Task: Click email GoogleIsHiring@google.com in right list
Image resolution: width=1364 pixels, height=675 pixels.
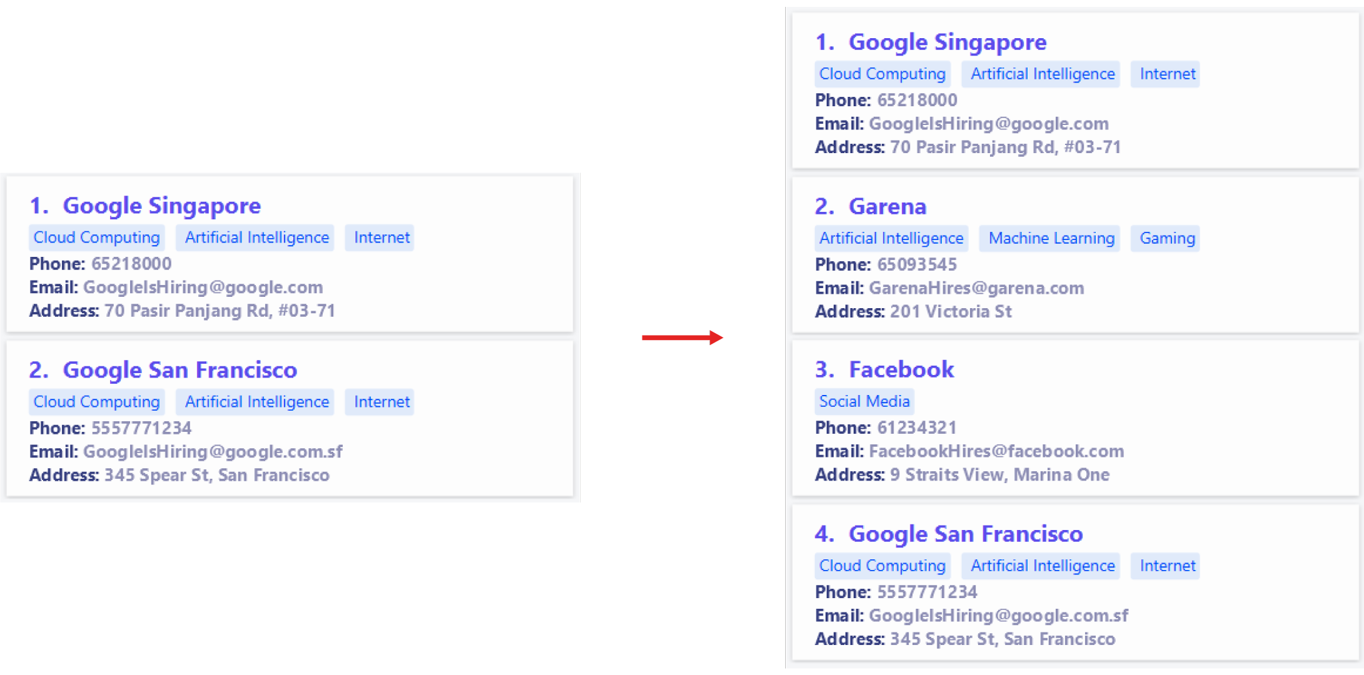Action: click(989, 124)
